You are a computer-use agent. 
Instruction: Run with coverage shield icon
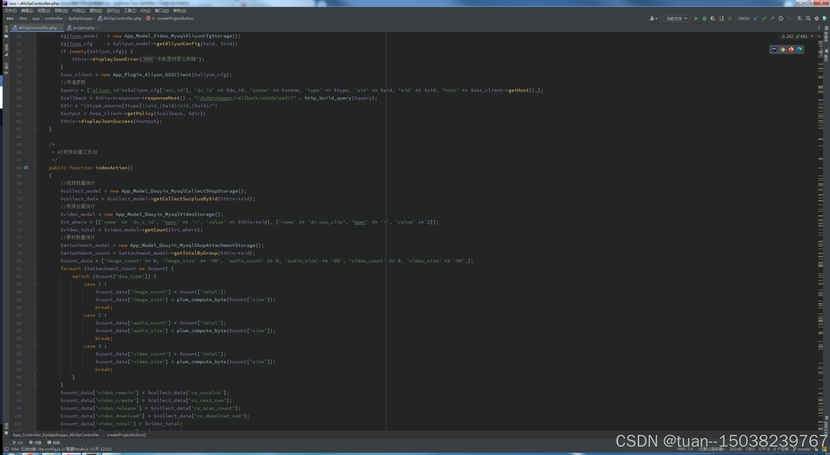click(713, 19)
